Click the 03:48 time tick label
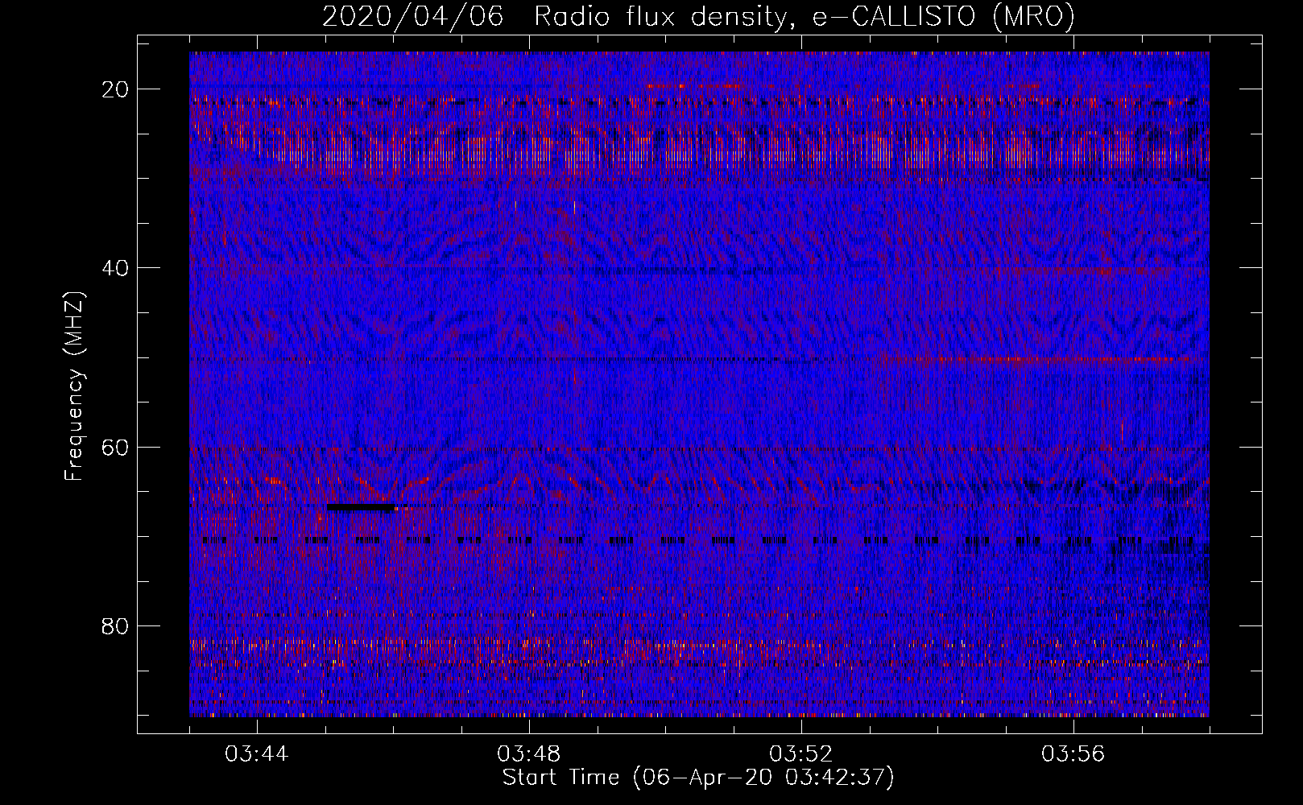Viewport: 1303px width, 805px height. pos(529,754)
